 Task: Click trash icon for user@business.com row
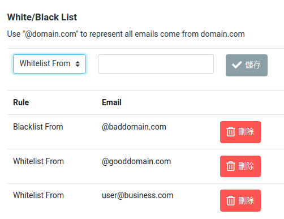pos(230,200)
